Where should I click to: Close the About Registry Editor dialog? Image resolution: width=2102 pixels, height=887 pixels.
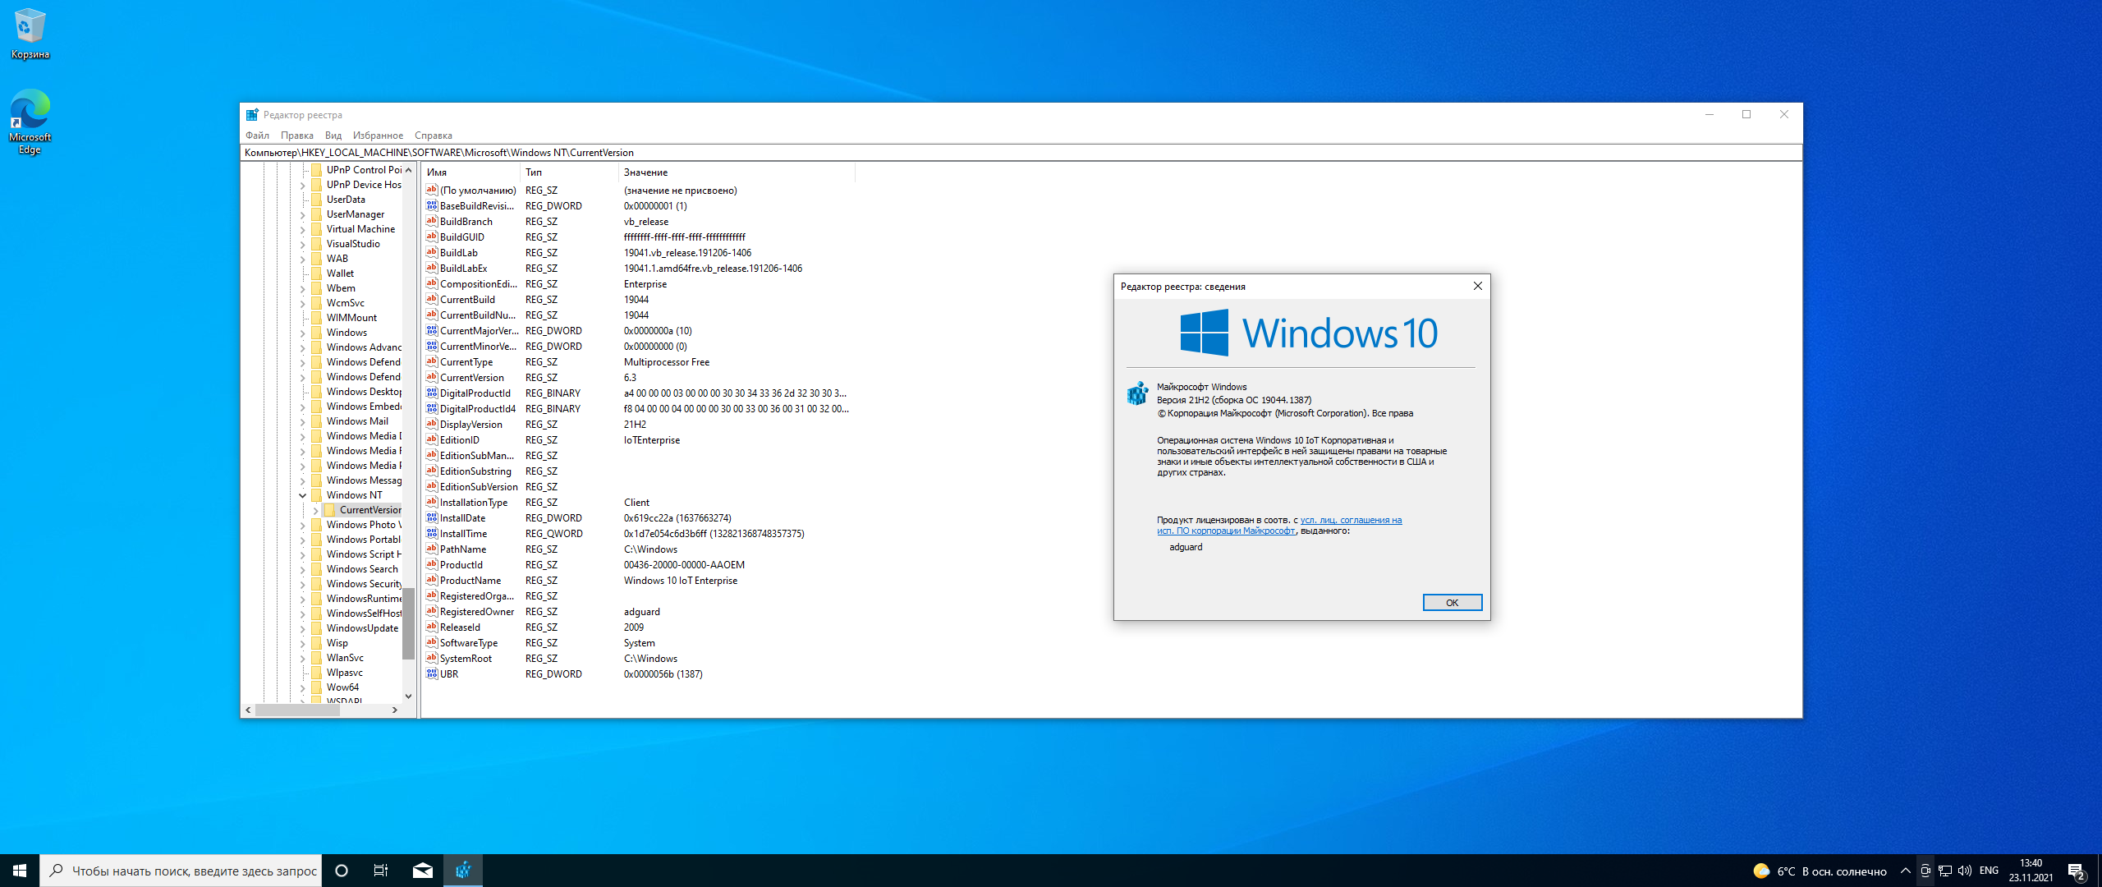point(1477,286)
